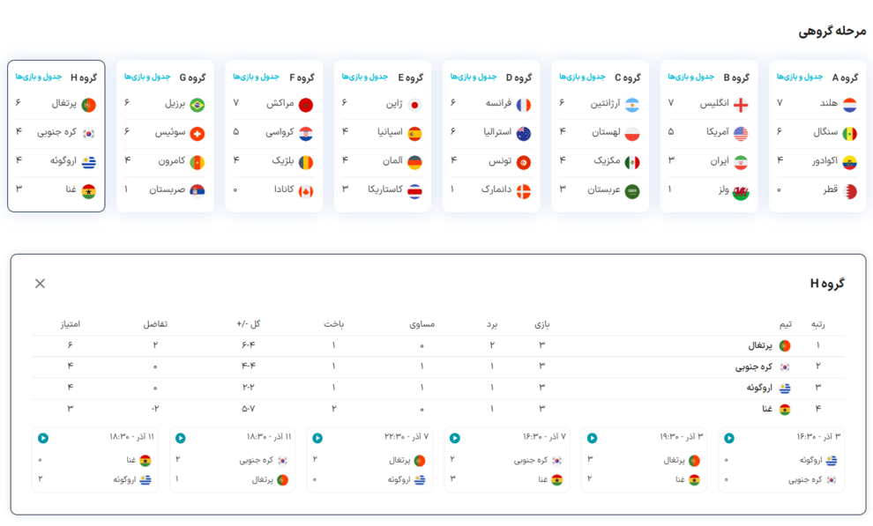This screenshot has width=873, height=526.
Task: Click play icon on South Korea–Ghana match card
Action: [454, 438]
